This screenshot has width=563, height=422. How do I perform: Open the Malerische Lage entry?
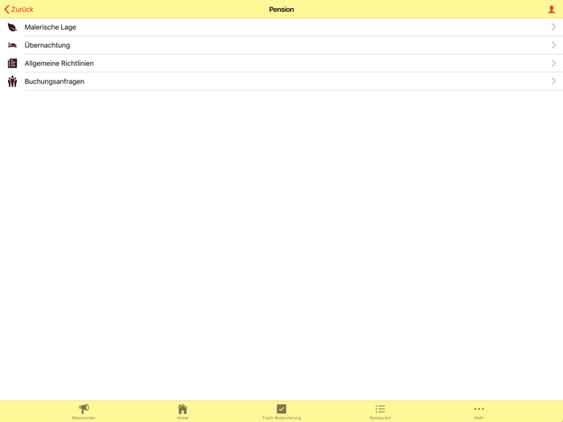coord(281,27)
